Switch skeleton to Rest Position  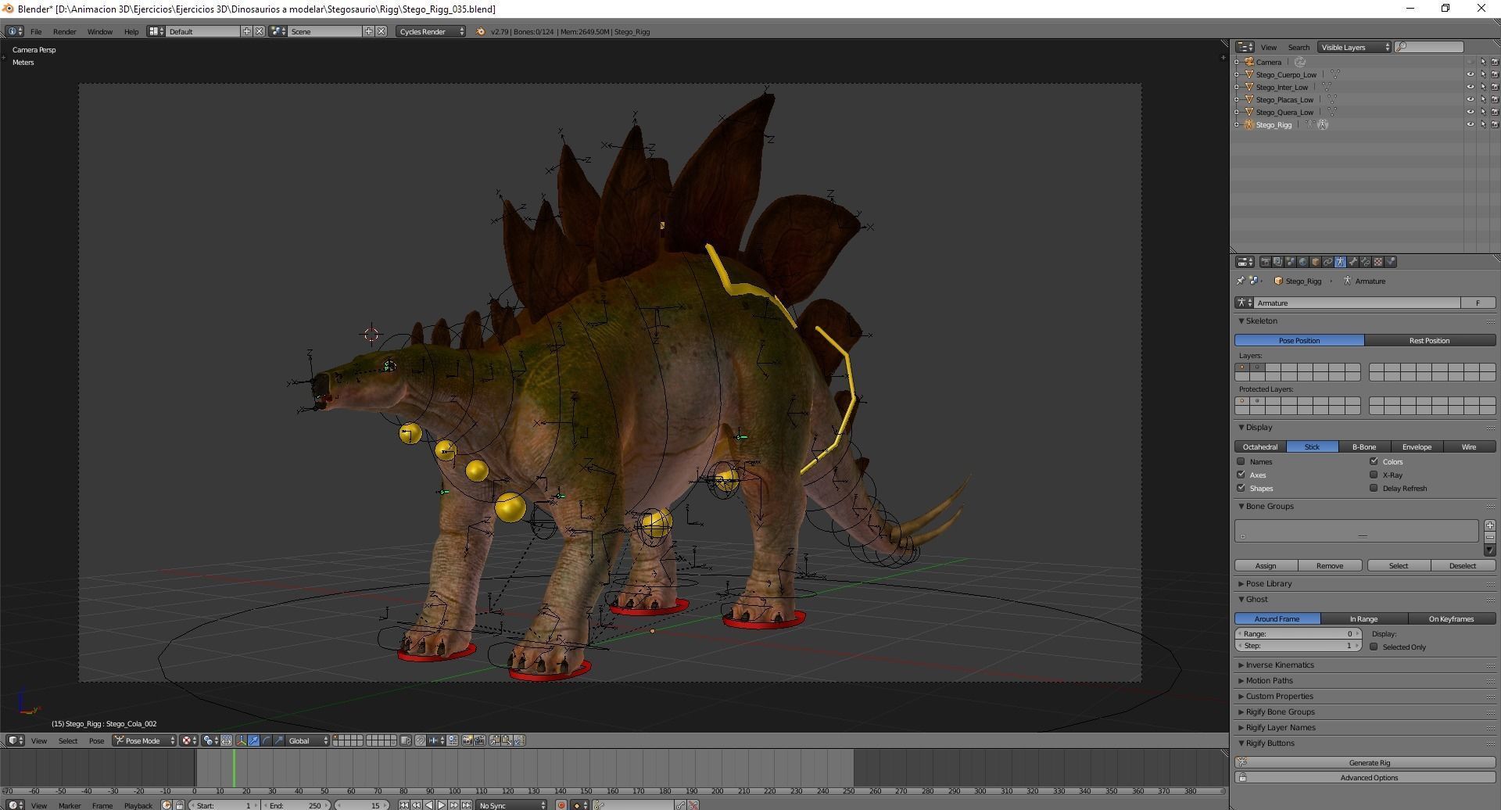[1430, 341]
